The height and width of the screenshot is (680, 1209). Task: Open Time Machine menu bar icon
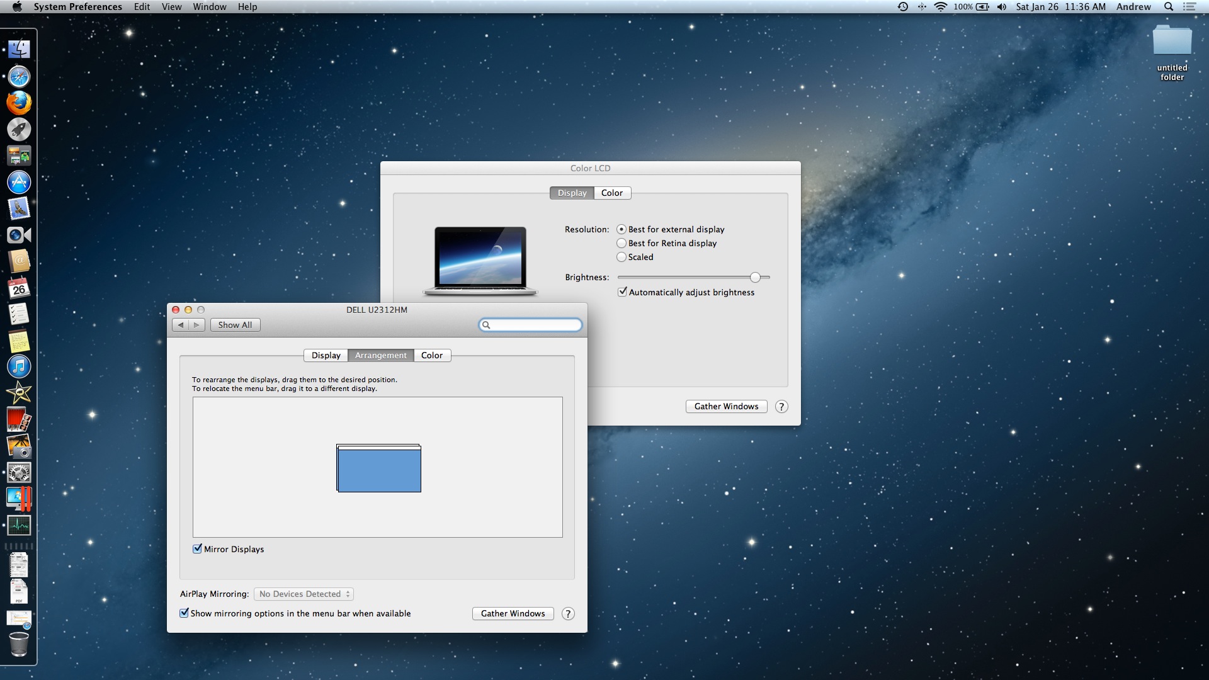click(x=902, y=7)
